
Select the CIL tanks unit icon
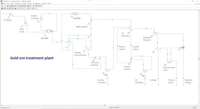click(131, 30)
